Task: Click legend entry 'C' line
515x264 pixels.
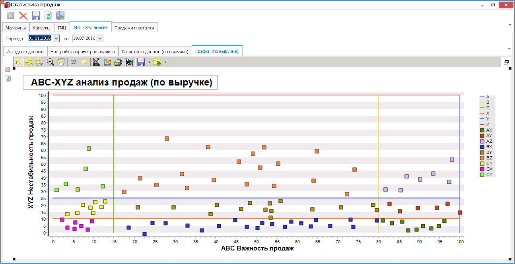Action: tap(484, 108)
